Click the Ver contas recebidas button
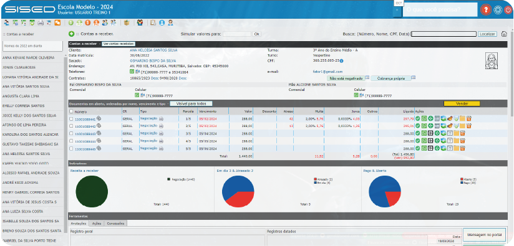The width and height of the screenshot is (514, 246). pyautogui.click(x=119, y=44)
